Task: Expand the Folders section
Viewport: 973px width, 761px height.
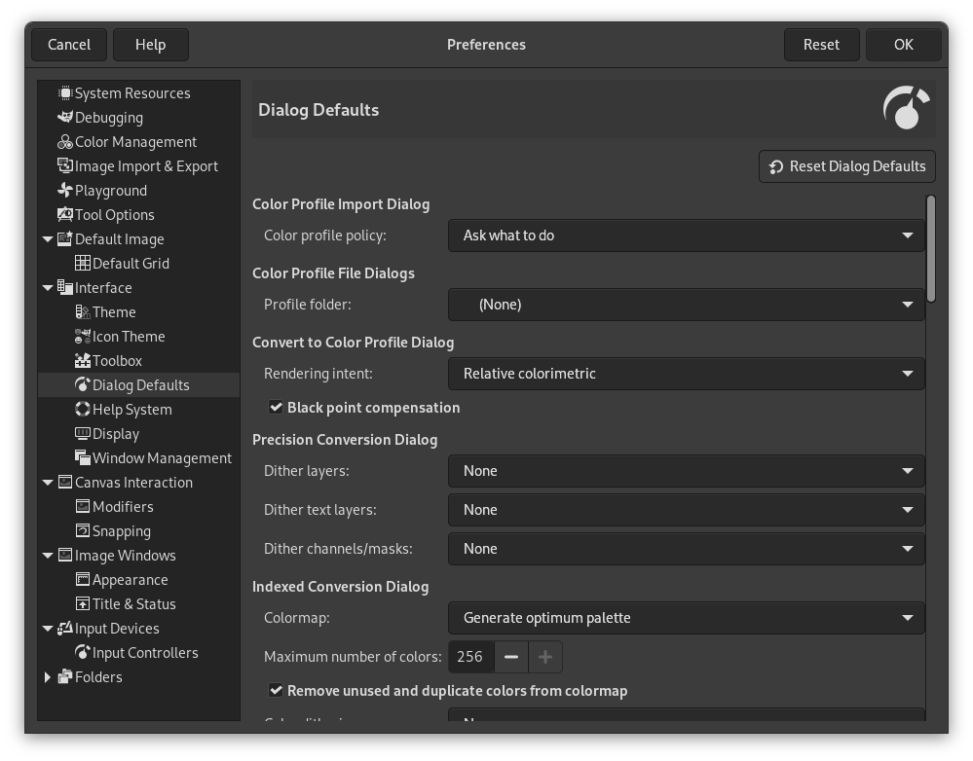Action: click(x=48, y=676)
